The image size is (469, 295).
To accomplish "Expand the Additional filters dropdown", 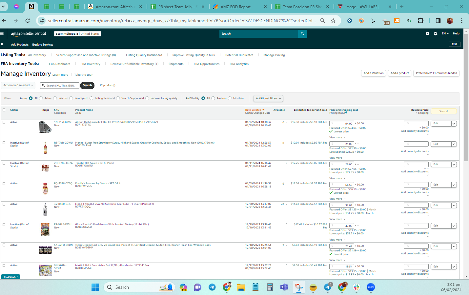I will pyautogui.click(x=268, y=98).
